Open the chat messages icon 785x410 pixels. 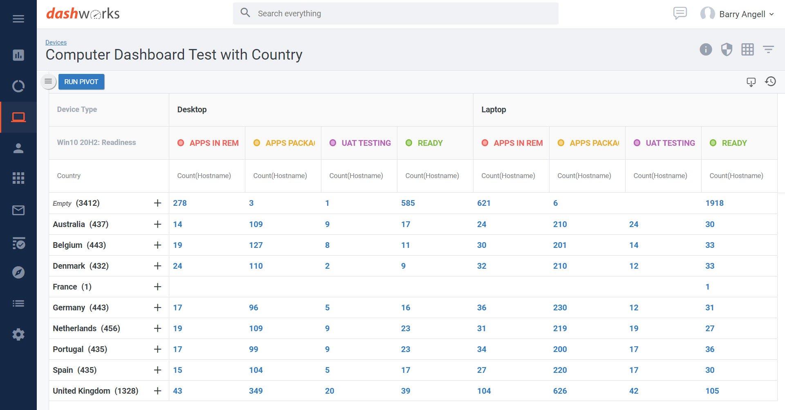click(680, 13)
